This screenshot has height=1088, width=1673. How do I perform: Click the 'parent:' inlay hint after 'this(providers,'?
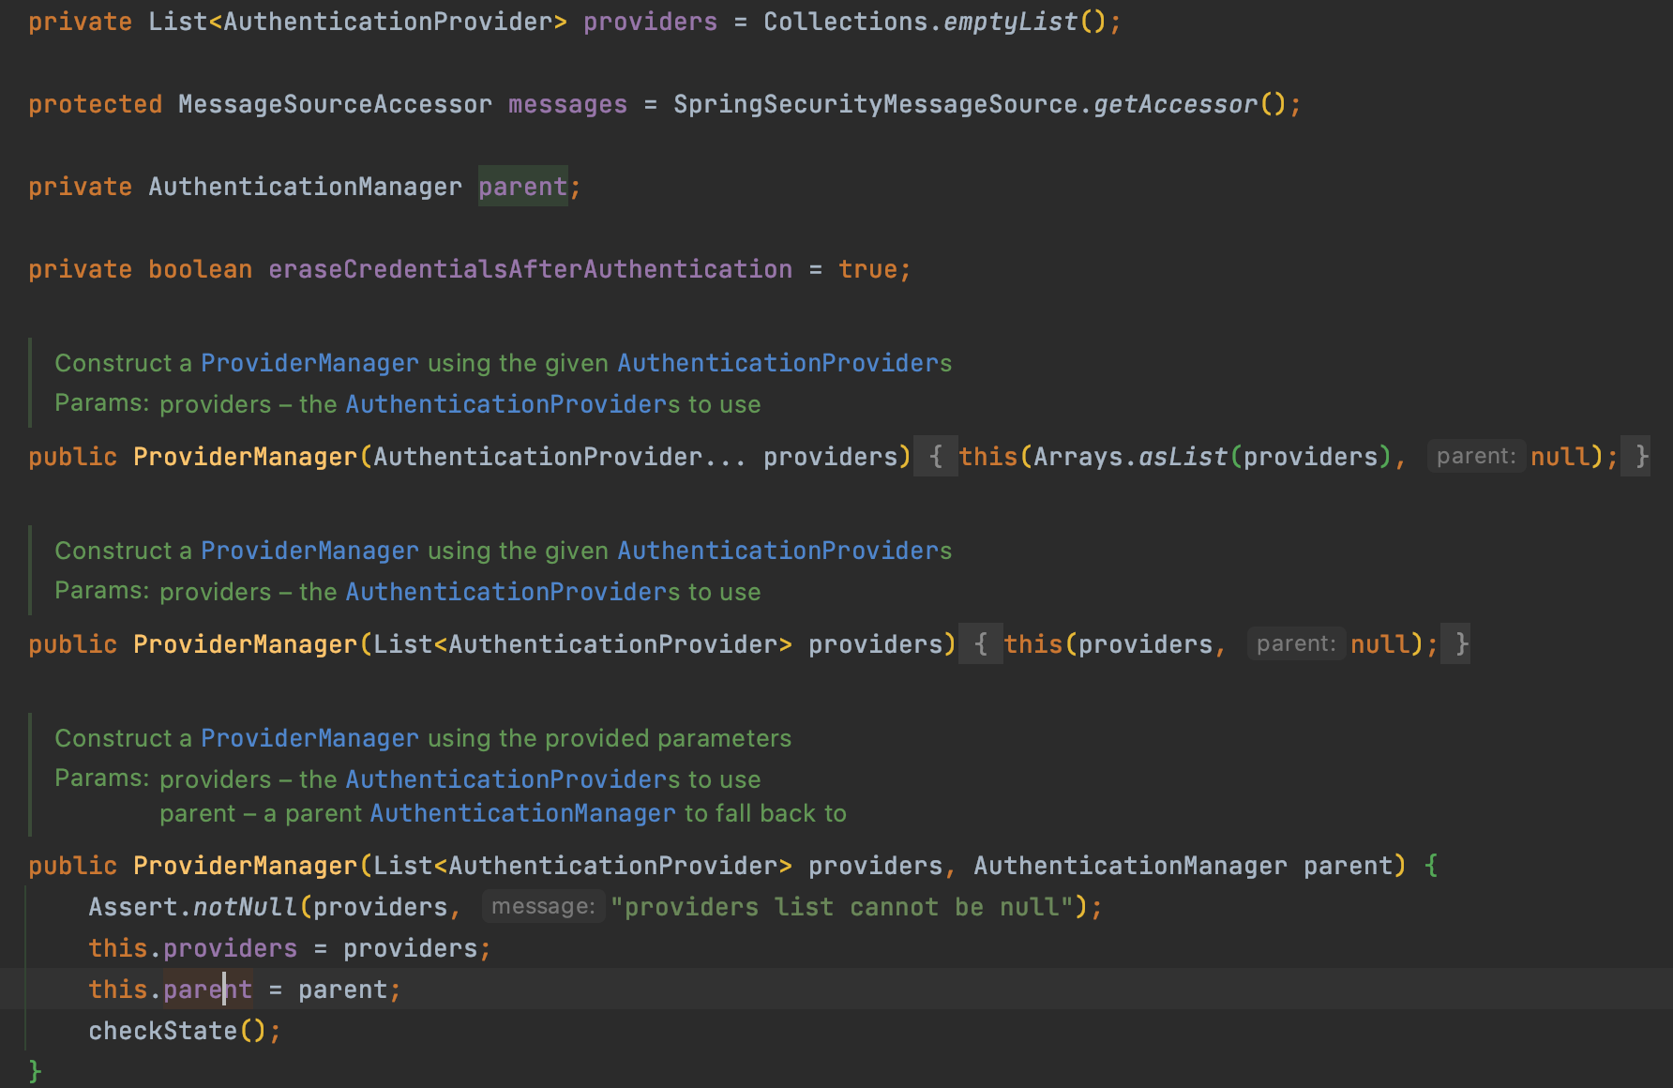coord(1296,644)
